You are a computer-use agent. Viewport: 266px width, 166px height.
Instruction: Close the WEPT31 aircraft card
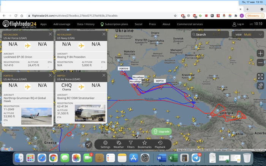click(104, 75)
